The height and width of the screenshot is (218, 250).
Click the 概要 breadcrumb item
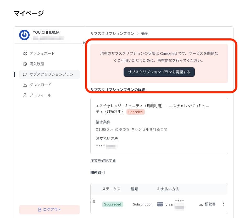point(145,34)
